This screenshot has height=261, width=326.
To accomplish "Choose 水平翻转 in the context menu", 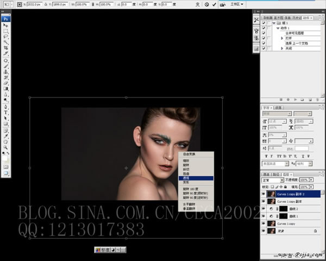I will tap(196, 204).
